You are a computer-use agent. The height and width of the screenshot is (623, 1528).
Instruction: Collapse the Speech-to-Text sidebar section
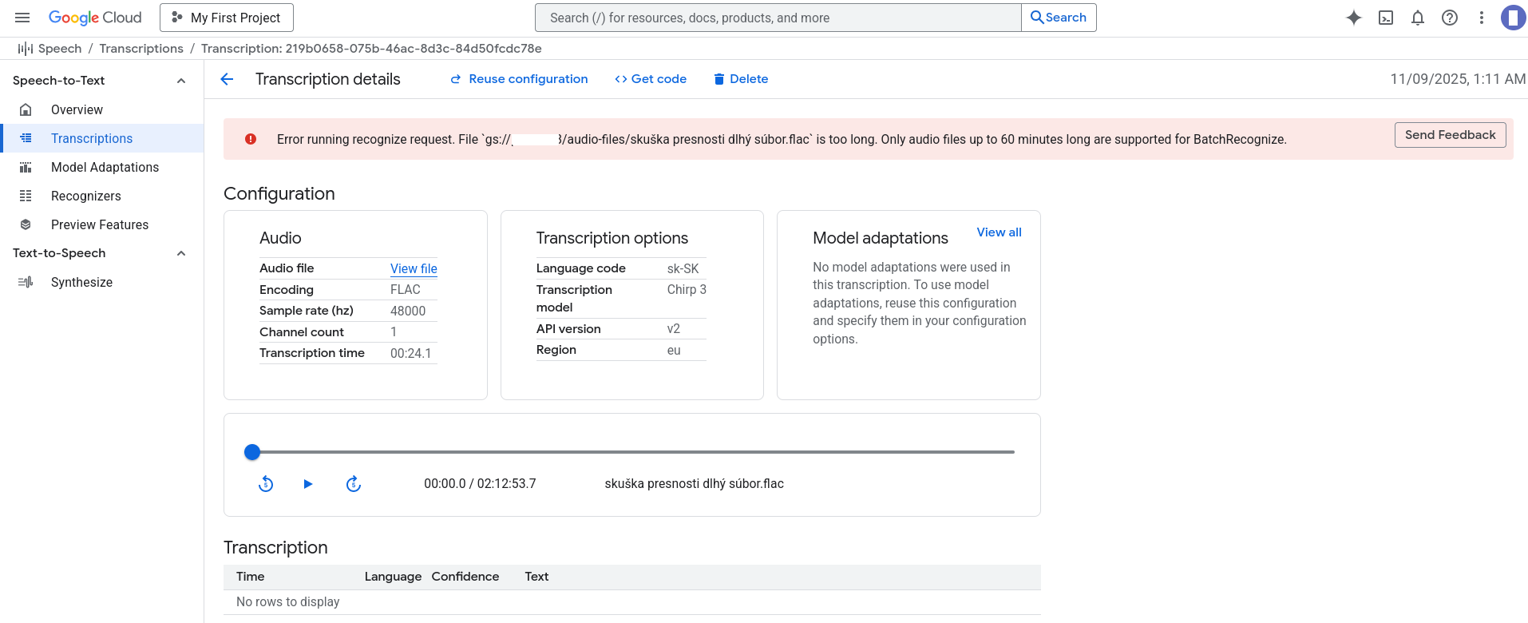(x=181, y=81)
